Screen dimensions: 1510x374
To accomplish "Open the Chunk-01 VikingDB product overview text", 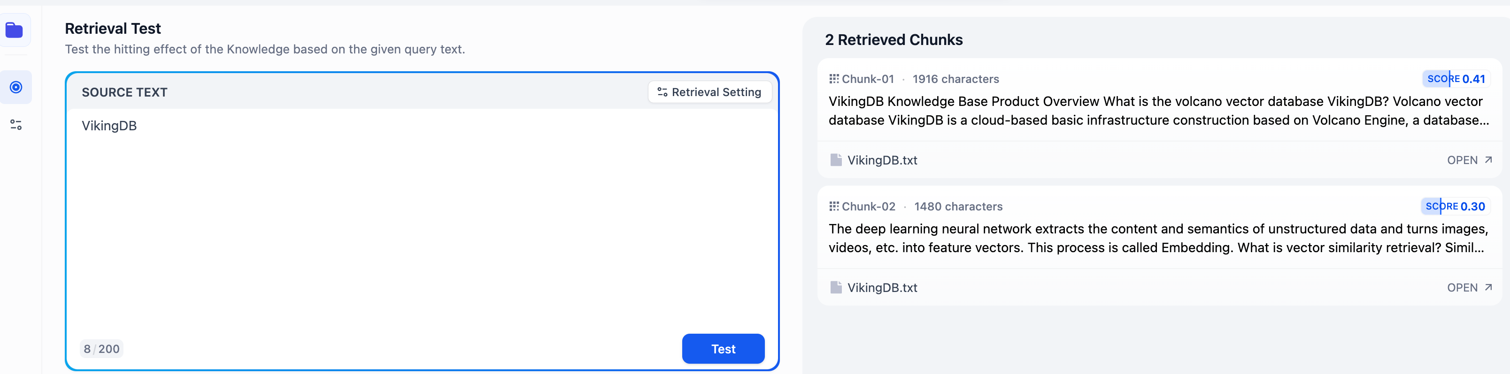I will pos(1158,111).
